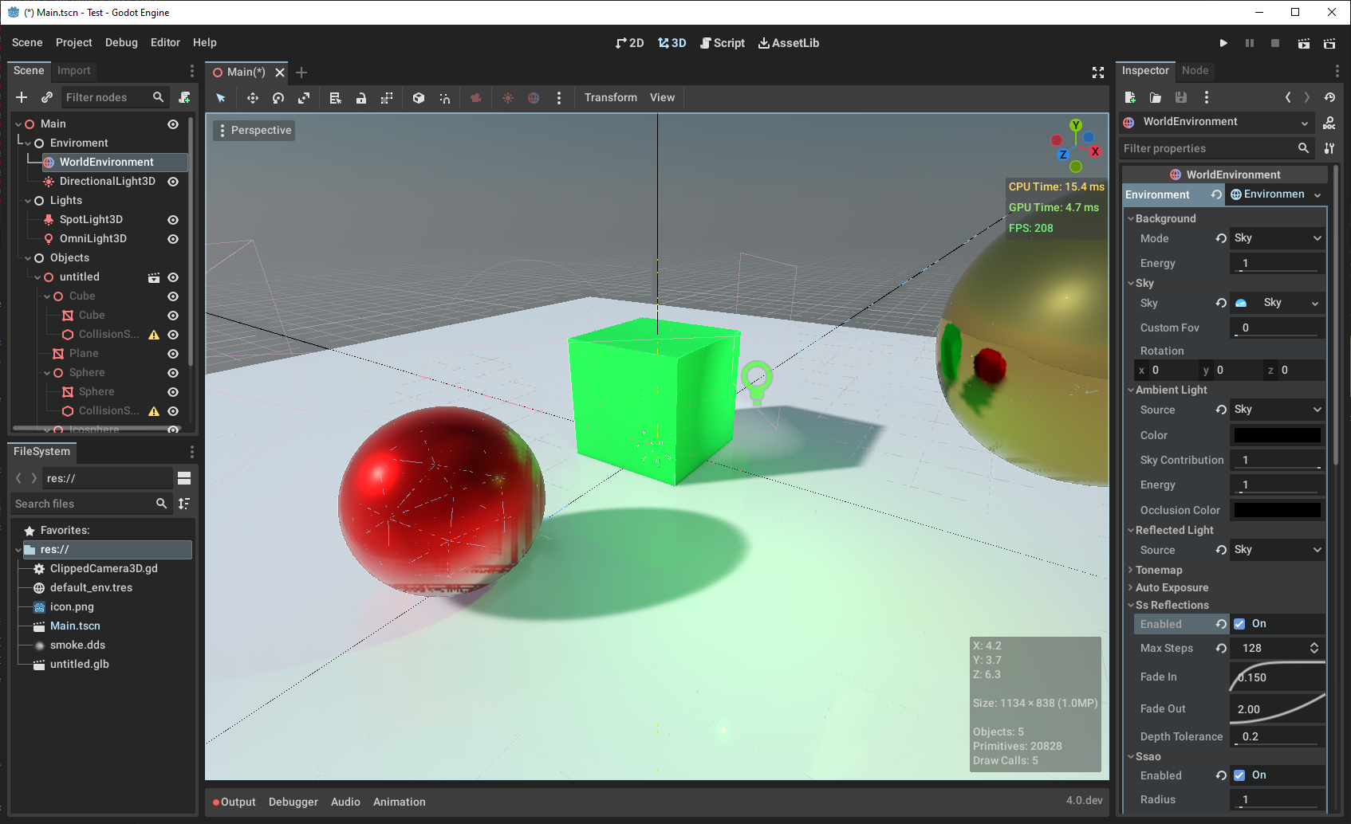The image size is (1351, 824).
Task: Disable Ss Reflections Enabled checkbox
Action: click(1239, 624)
